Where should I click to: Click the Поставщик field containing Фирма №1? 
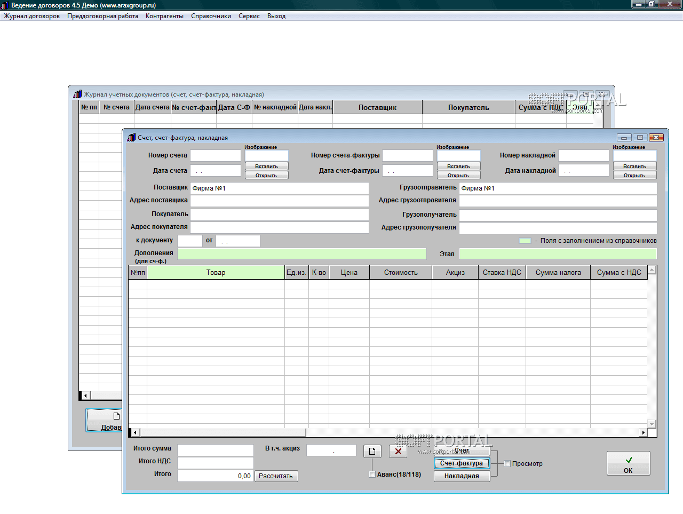(280, 188)
